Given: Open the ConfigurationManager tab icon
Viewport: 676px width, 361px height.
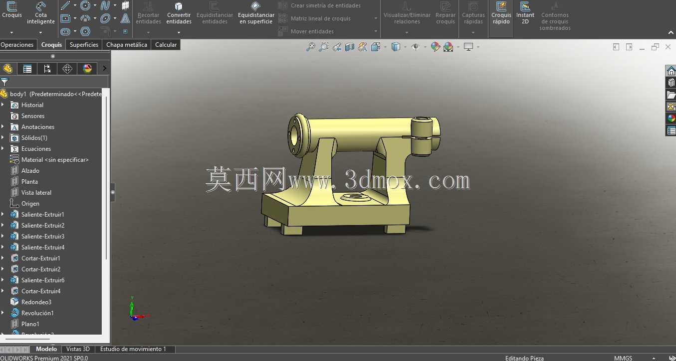Looking at the screenshot, I should tap(47, 69).
